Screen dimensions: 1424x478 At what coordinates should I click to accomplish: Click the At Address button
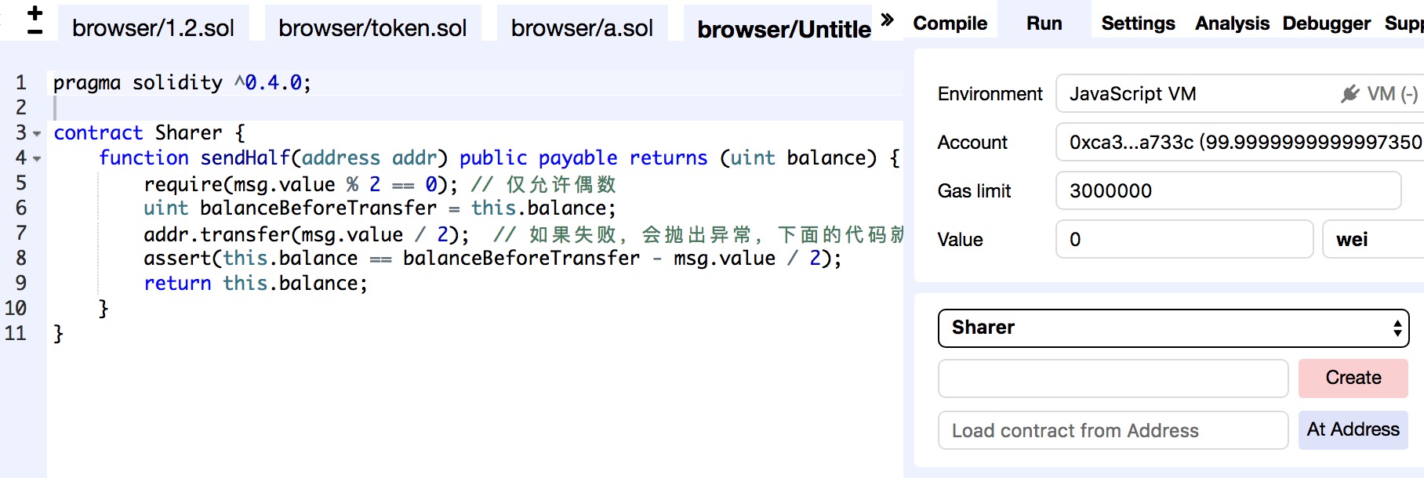(x=1353, y=430)
